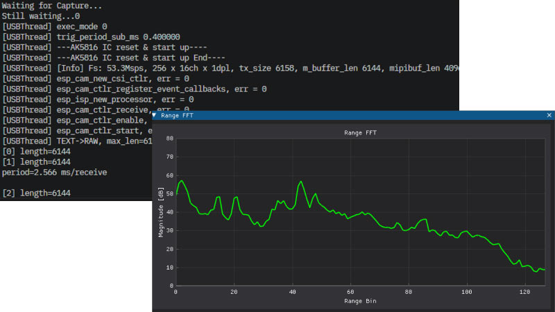Click the 20 tick on range bin axis

[234, 292]
